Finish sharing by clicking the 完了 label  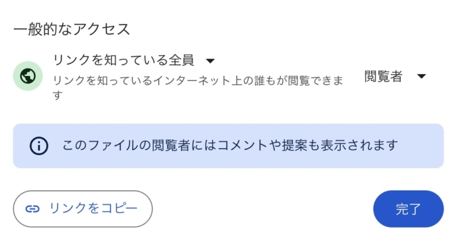tap(408, 209)
